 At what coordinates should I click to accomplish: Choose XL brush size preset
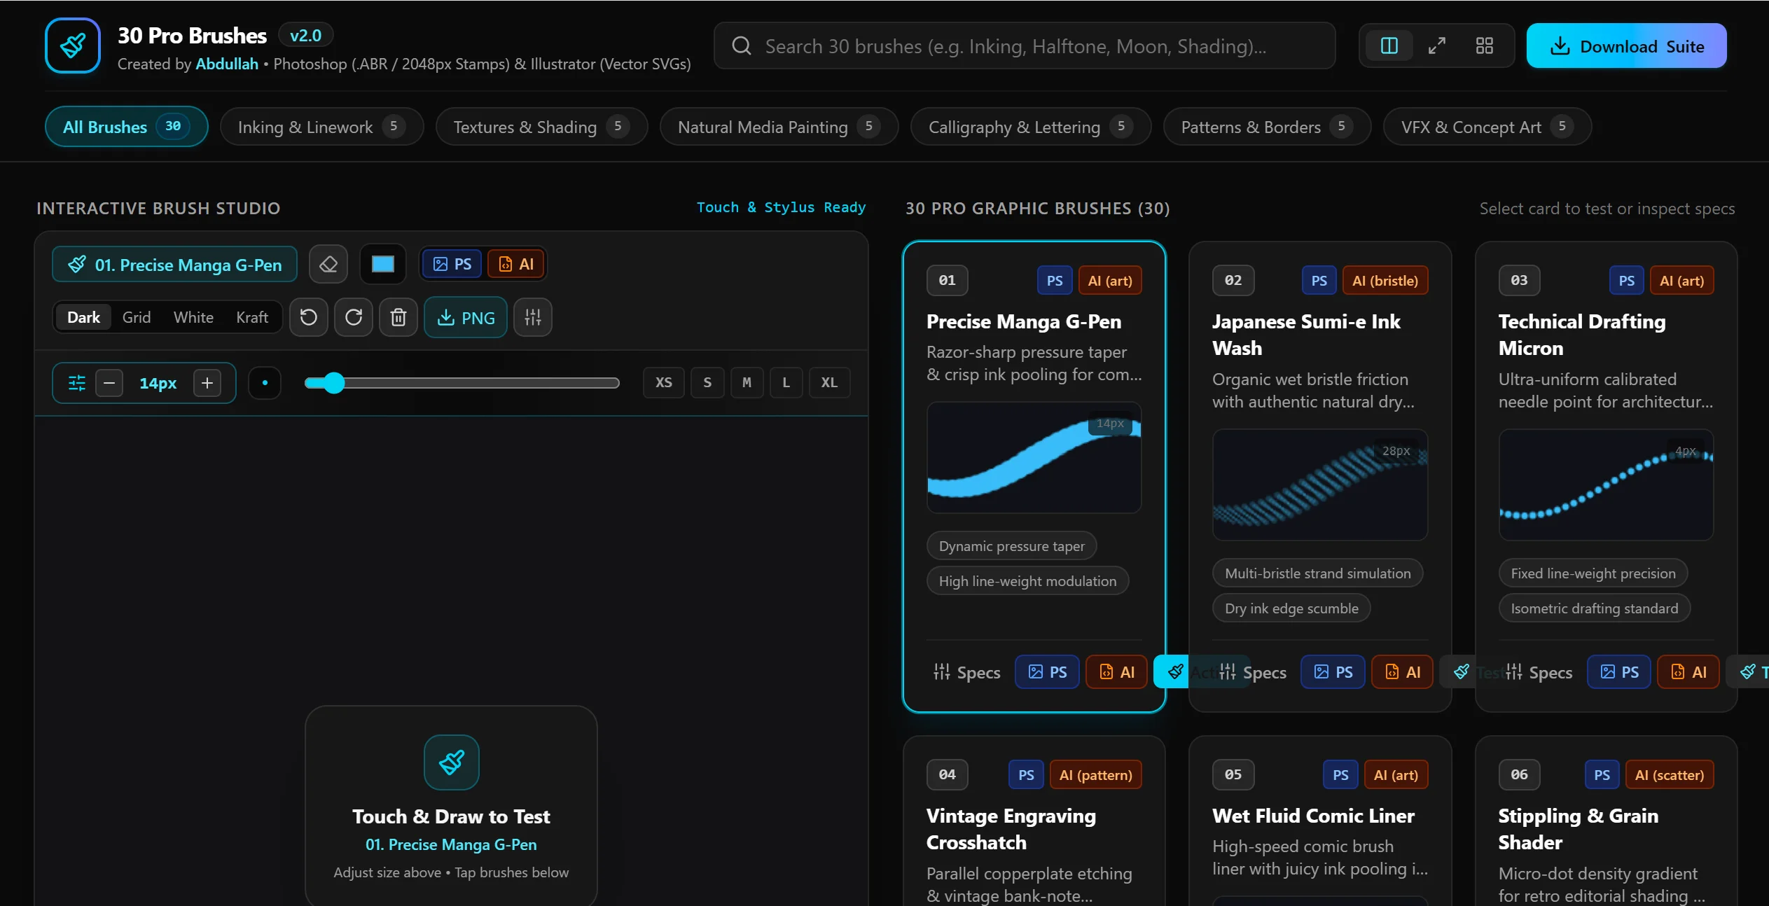[829, 382]
